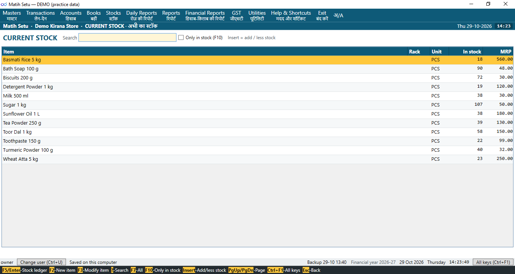Focus the Search input field
This screenshot has height=274, width=515.
tap(127, 38)
